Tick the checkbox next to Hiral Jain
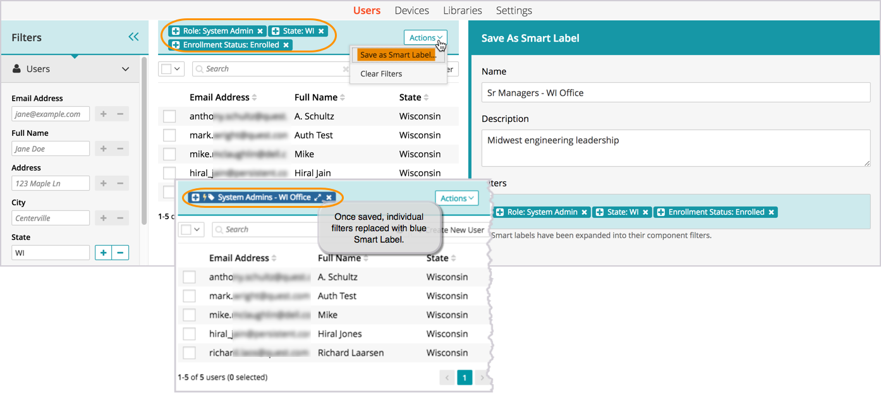This screenshot has width=881, height=398. pyautogui.click(x=169, y=173)
